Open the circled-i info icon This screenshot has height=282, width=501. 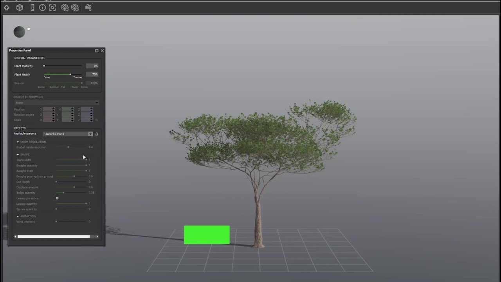click(x=42, y=7)
